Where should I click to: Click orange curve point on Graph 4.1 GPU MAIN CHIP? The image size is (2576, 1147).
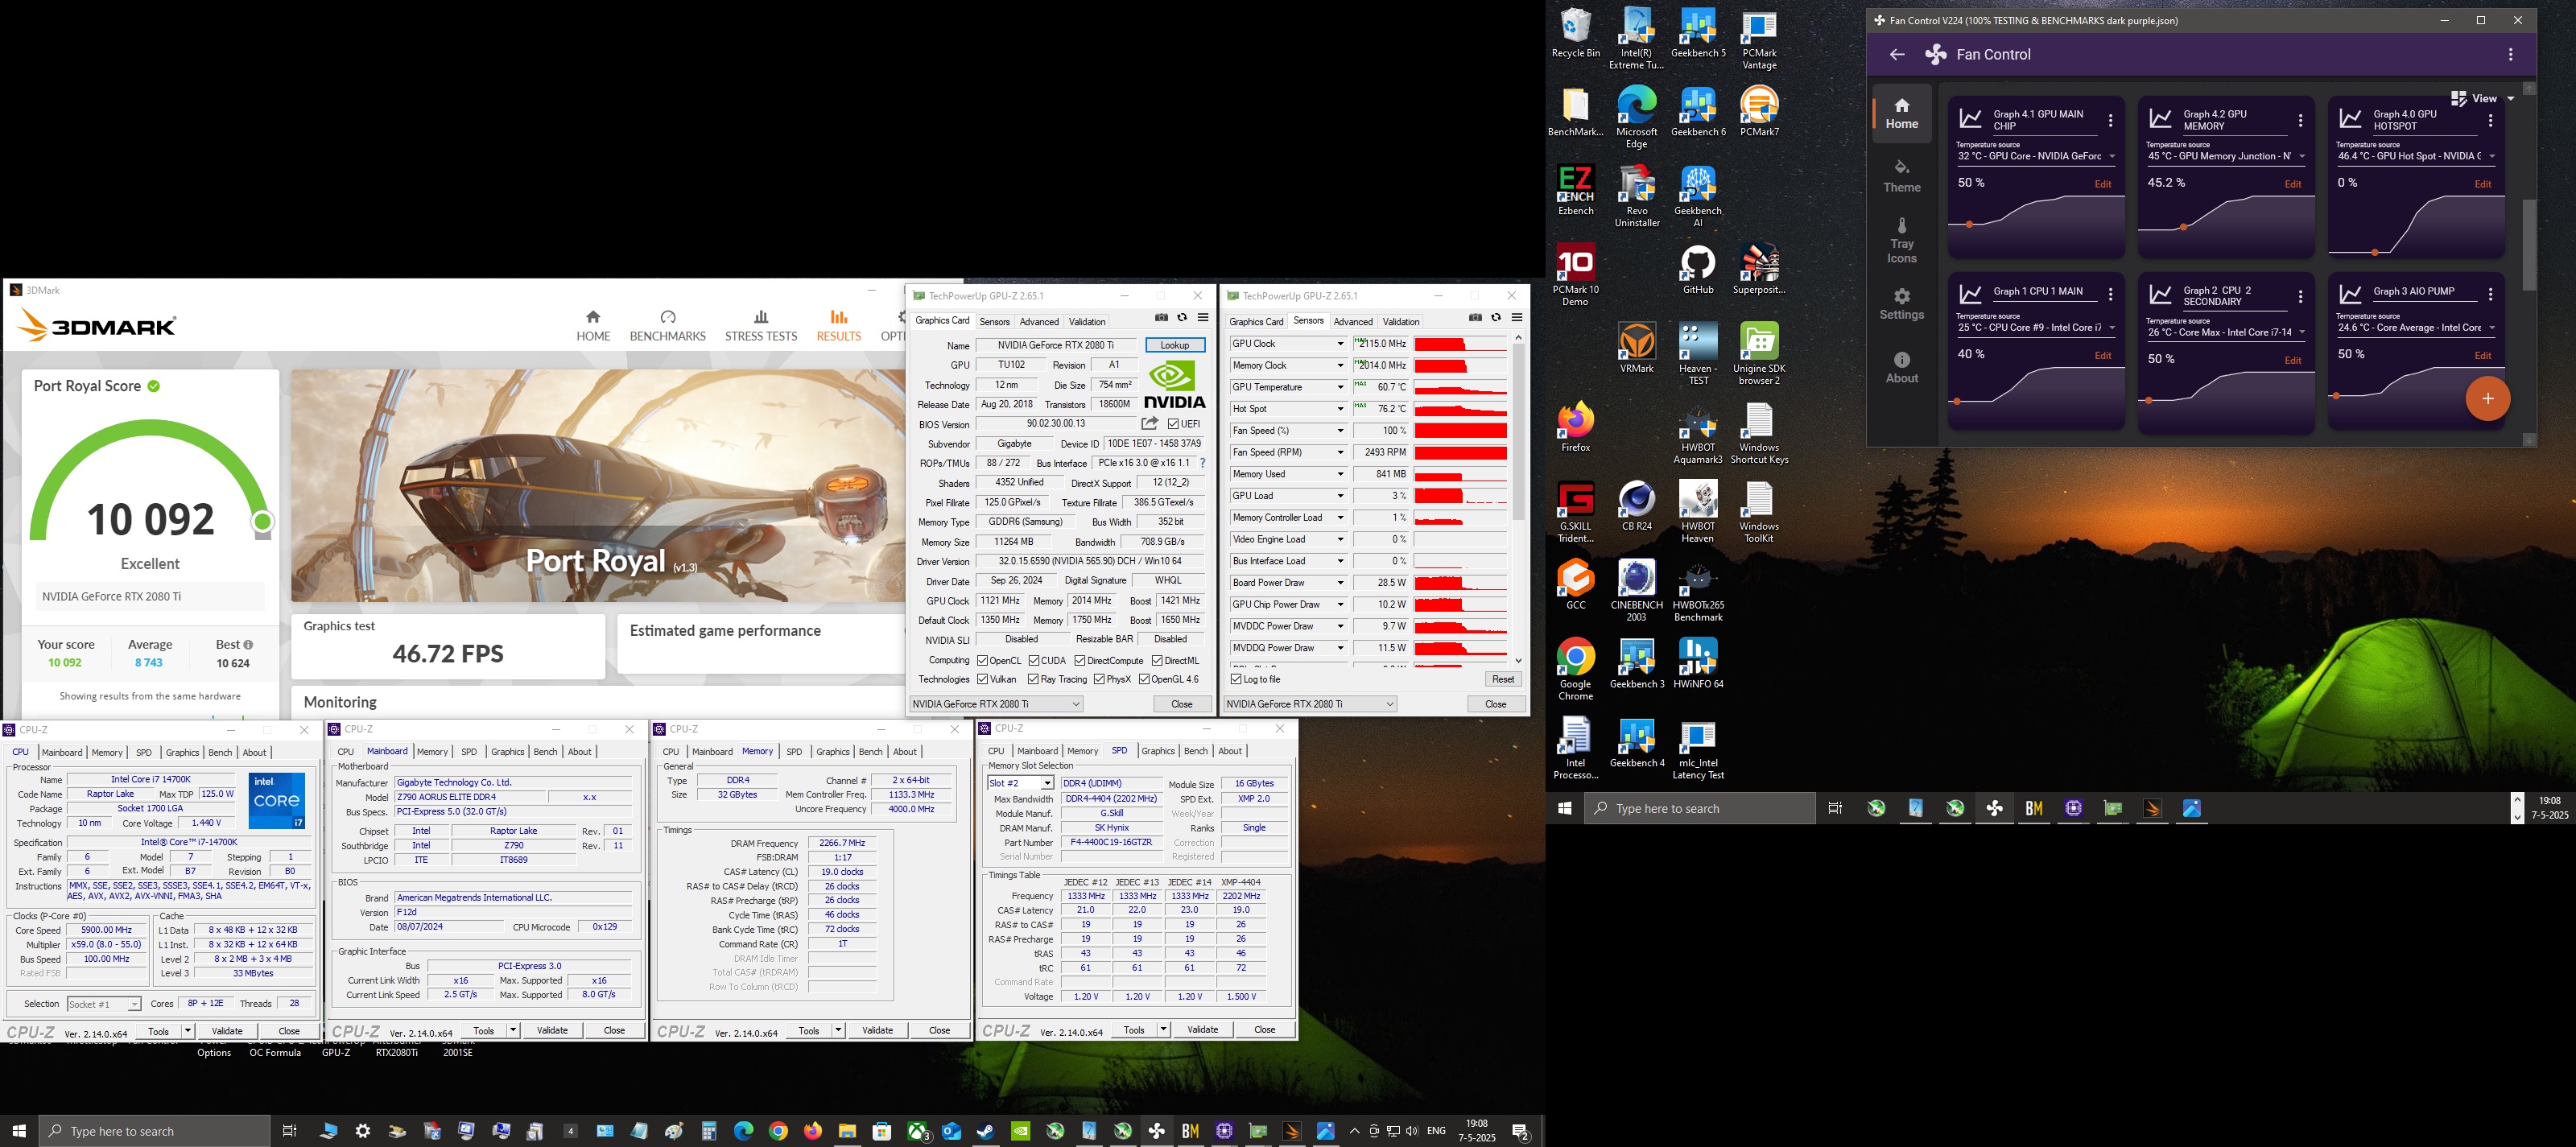pyautogui.click(x=1969, y=225)
